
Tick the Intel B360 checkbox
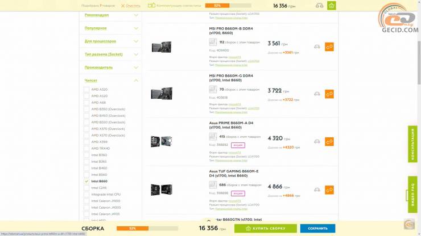(x=86, y=155)
